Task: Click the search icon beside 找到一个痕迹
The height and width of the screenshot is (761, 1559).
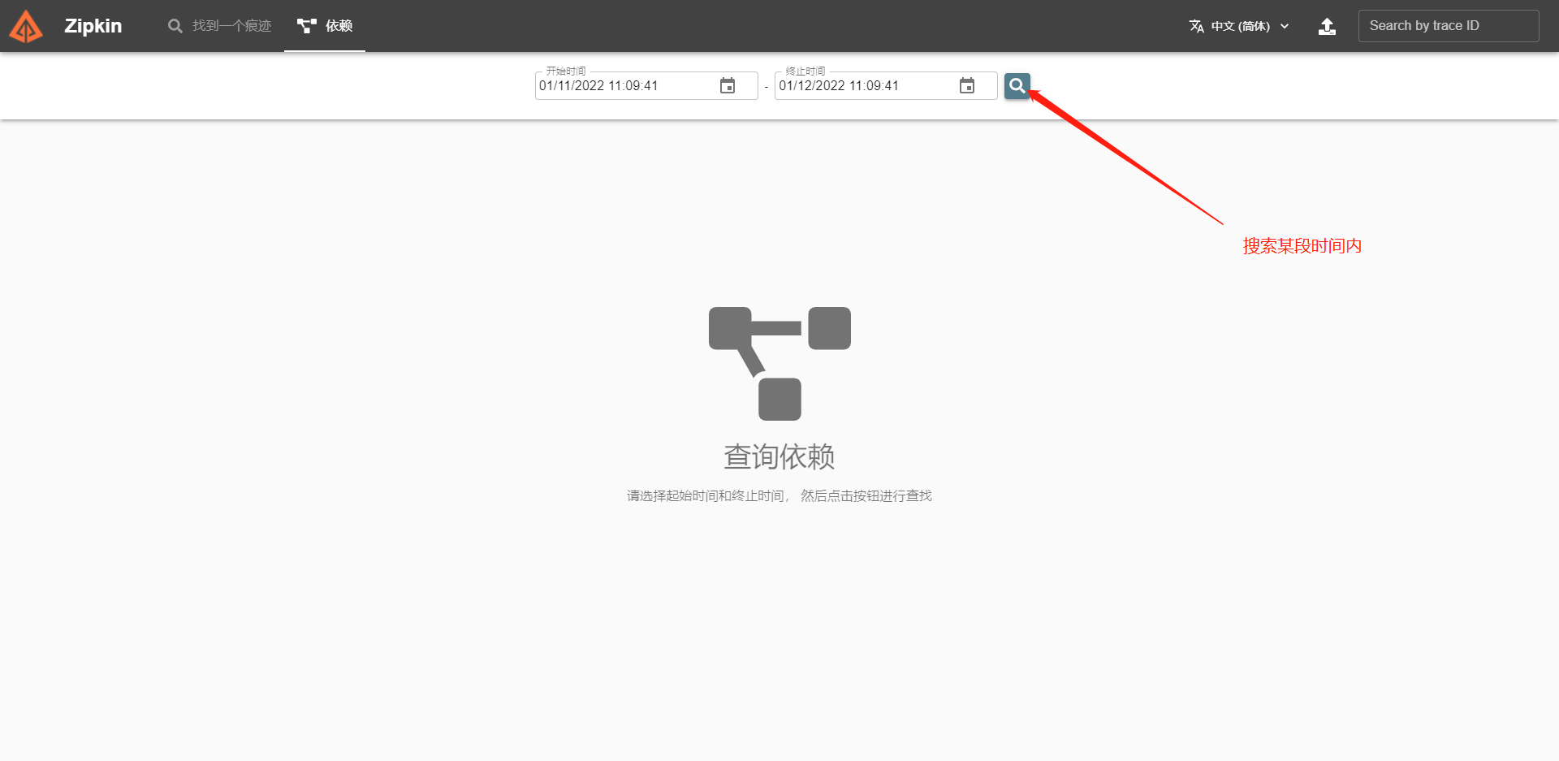Action: pyautogui.click(x=175, y=25)
